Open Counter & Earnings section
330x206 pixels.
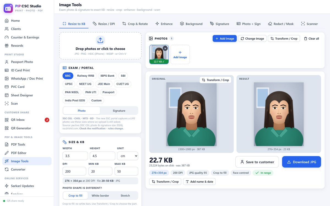point(27,37)
